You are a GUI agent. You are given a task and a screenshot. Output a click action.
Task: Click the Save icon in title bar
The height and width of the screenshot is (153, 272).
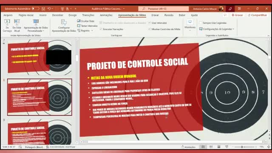pyautogui.click(x=43, y=8)
